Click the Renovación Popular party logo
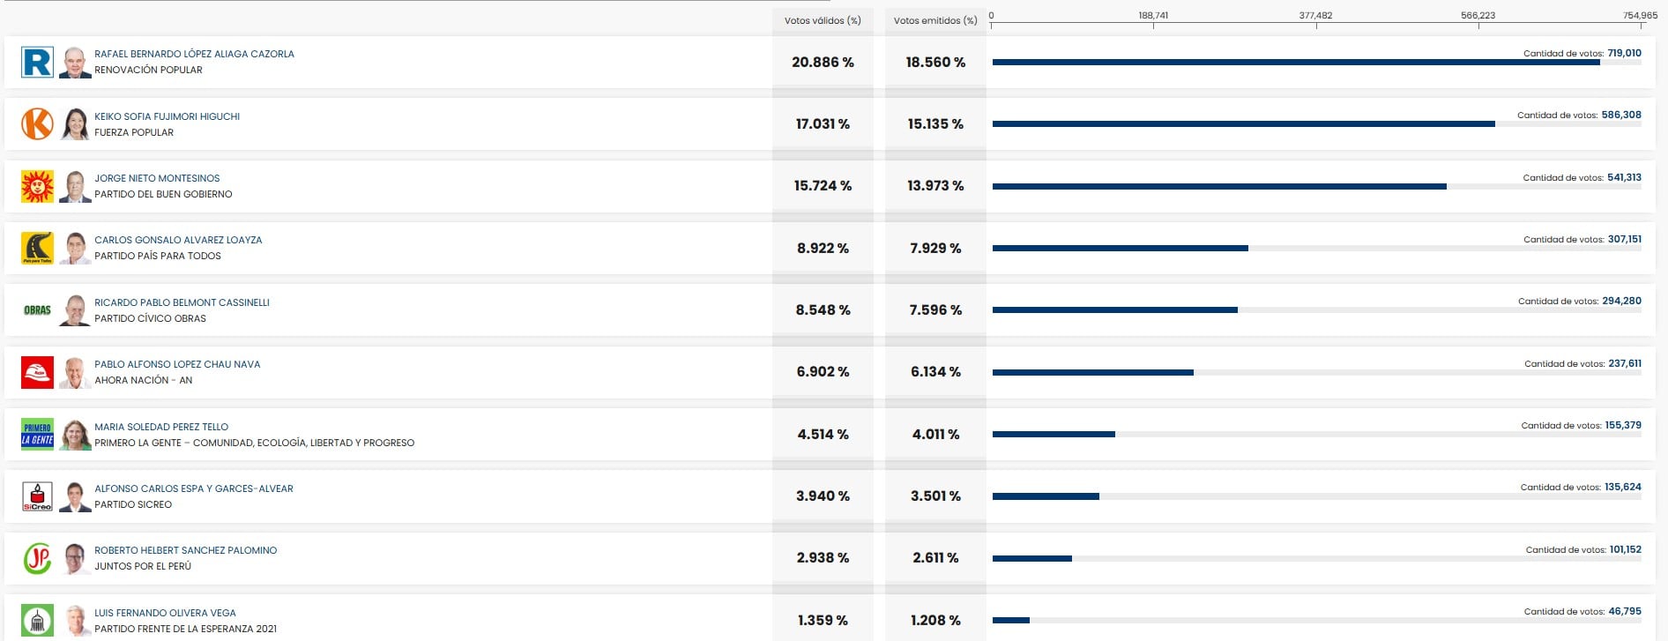This screenshot has height=641, width=1668. (x=37, y=63)
